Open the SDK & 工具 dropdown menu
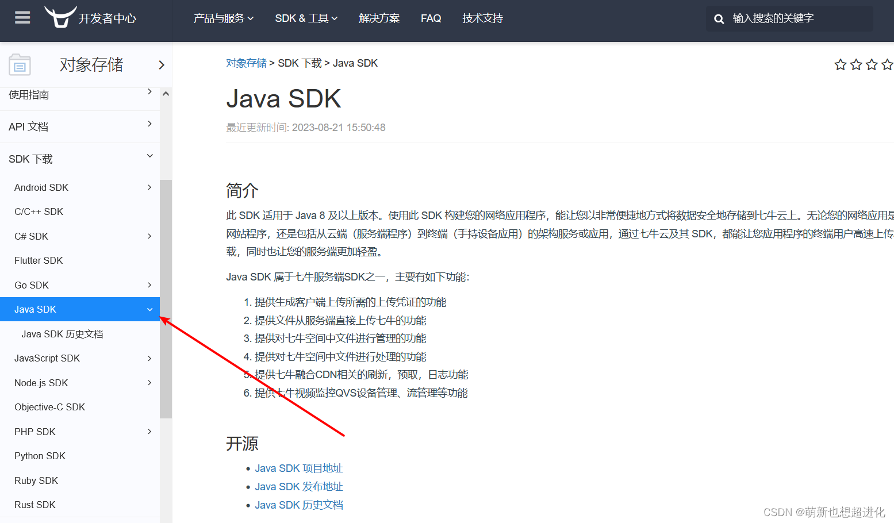Image resolution: width=894 pixels, height=523 pixels. (x=306, y=18)
